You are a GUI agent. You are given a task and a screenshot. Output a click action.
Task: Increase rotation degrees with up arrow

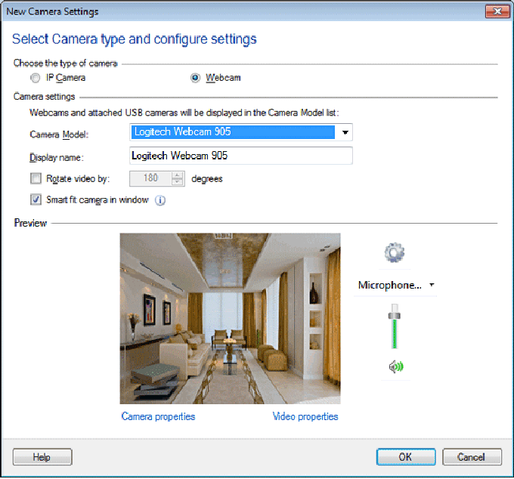[x=178, y=175]
